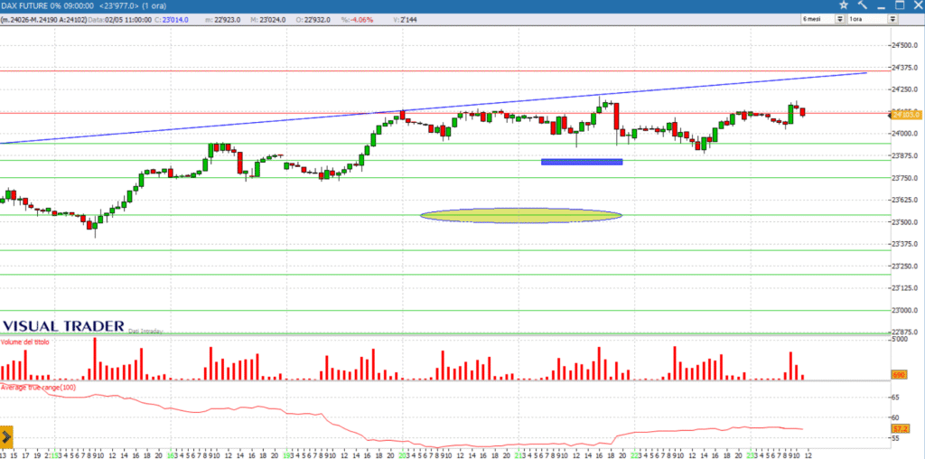The image size is (925, 459).
Task: Click the date value 02/05 11:00:00
Action: pos(128,20)
